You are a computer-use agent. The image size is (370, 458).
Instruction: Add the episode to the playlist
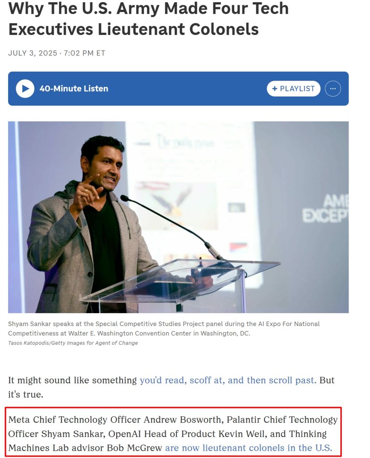pyautogui.click(x=293, y=89)
